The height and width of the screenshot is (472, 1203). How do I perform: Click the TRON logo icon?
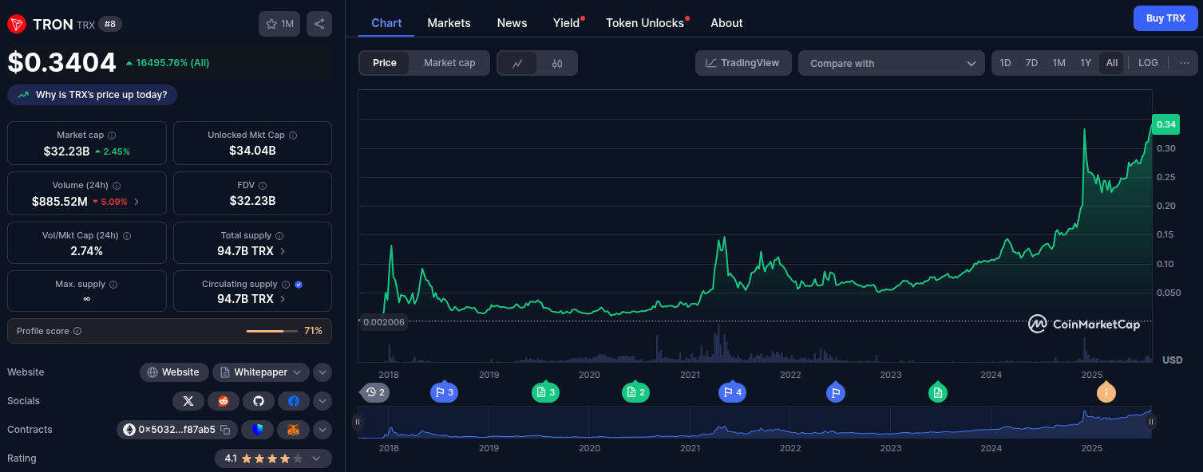click(x=17, y=24)
